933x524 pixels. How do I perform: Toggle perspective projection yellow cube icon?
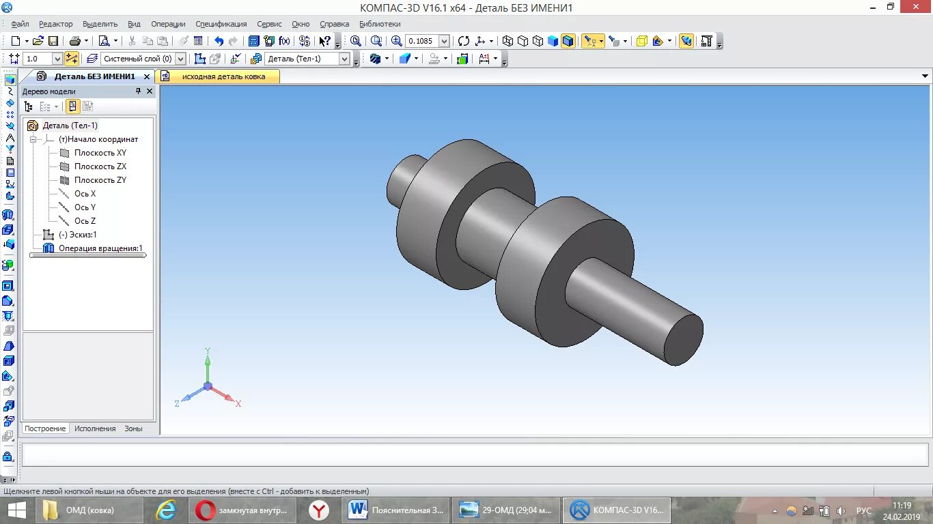641,41
